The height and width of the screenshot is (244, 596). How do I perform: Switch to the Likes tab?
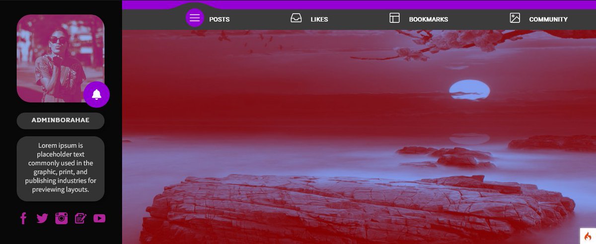click(319, 19)
